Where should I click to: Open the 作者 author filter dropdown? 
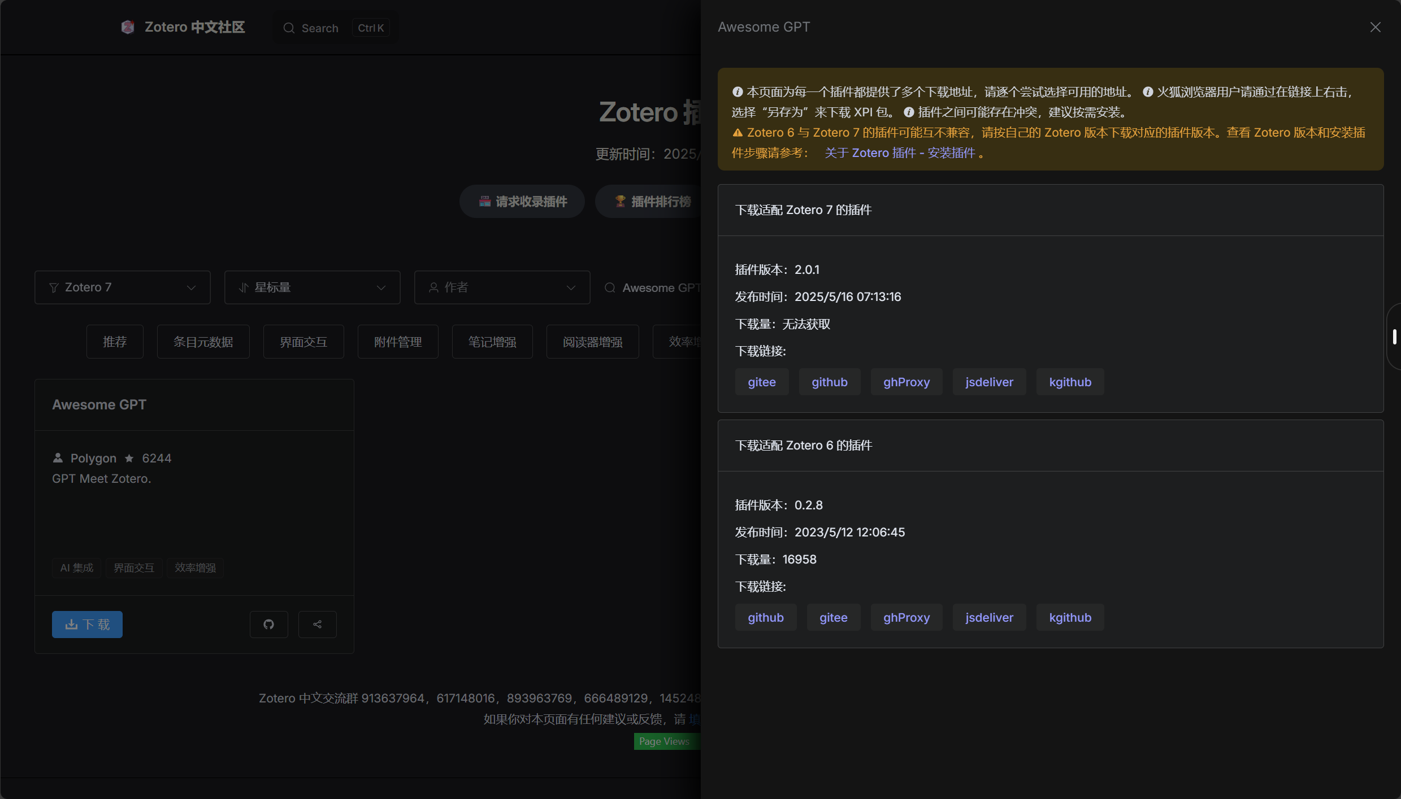502,287
